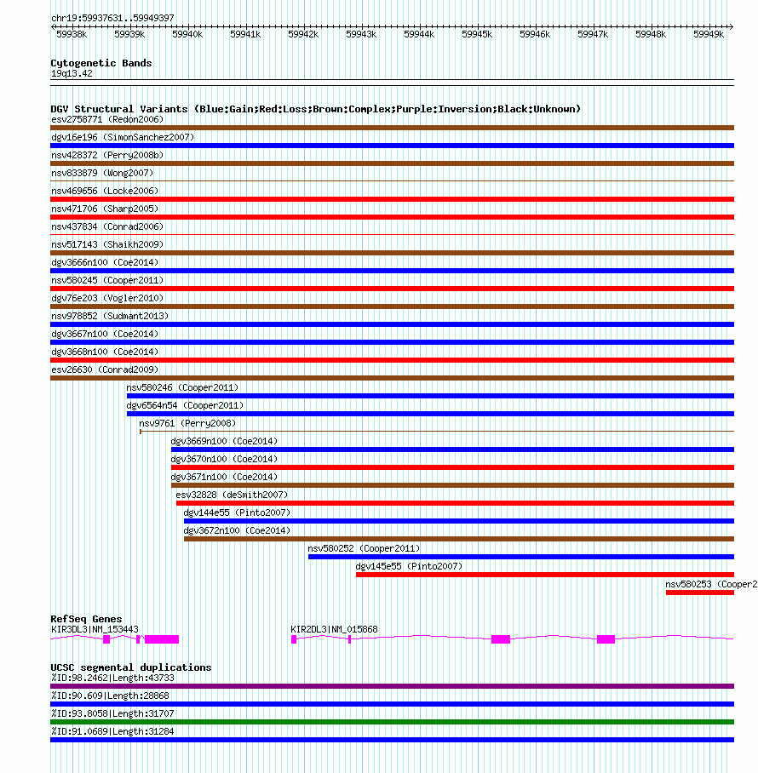Select the nsv580253 variant label

(x=711, y=584)
